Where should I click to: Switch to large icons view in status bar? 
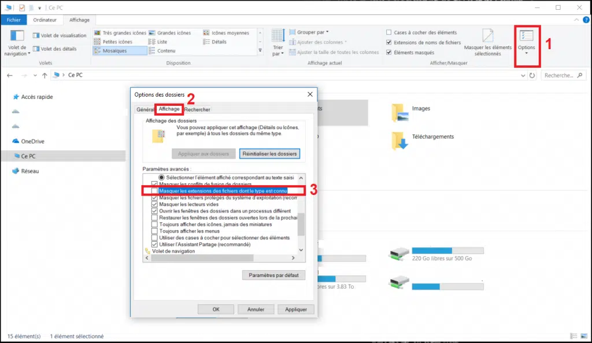click(584, 336)
